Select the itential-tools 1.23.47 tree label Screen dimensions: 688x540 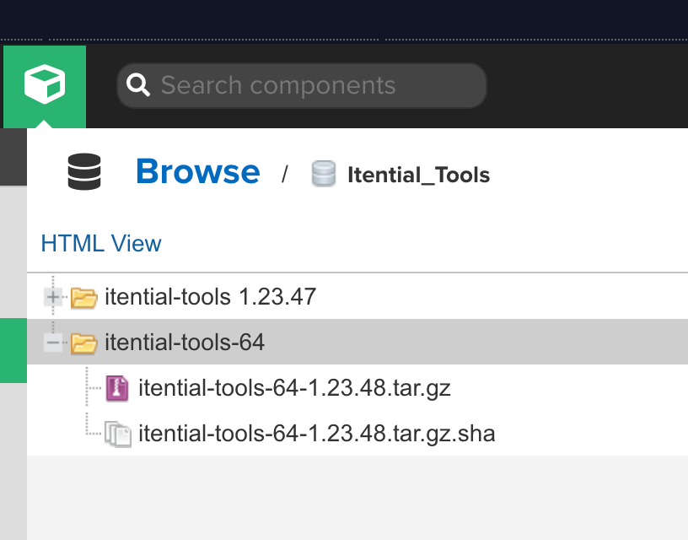(210, 297)
